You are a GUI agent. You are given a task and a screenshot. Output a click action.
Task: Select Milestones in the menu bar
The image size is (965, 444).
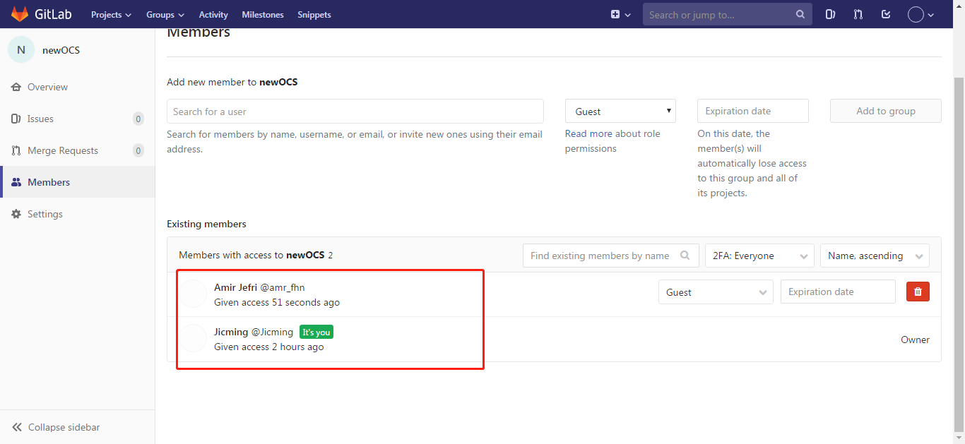(262, 14)
